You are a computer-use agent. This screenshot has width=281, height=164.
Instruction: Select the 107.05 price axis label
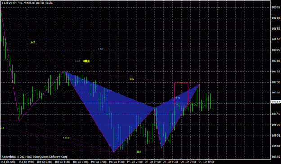[276, 93]
